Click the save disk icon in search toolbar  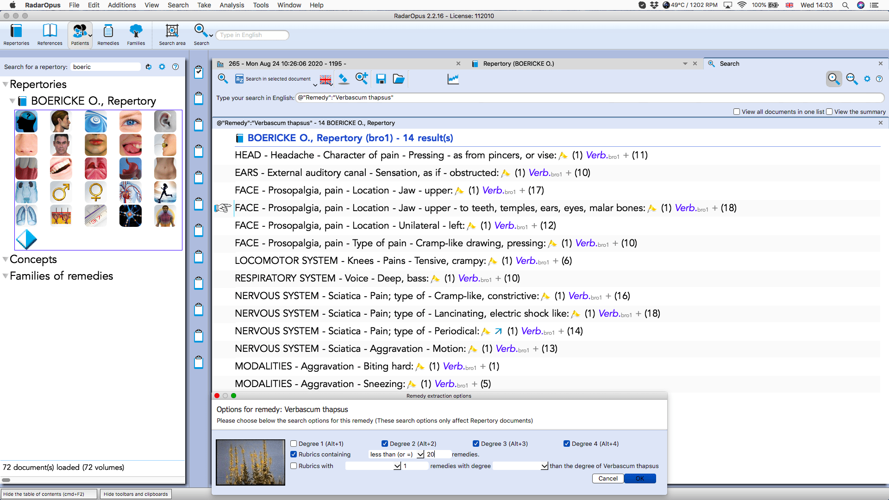click(381, 79)
